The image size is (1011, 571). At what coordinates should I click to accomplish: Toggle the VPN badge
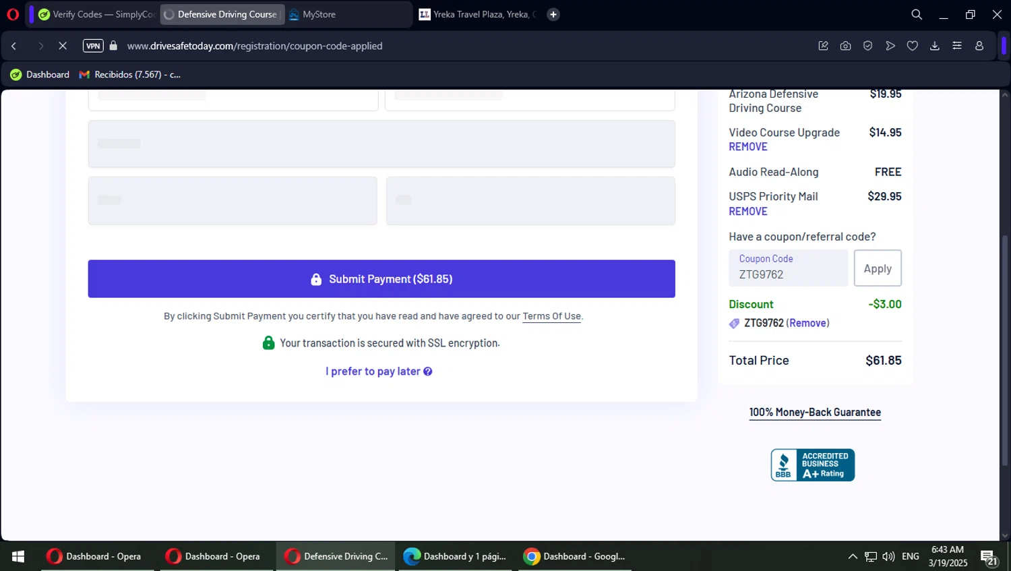click(x=93, y=46)
